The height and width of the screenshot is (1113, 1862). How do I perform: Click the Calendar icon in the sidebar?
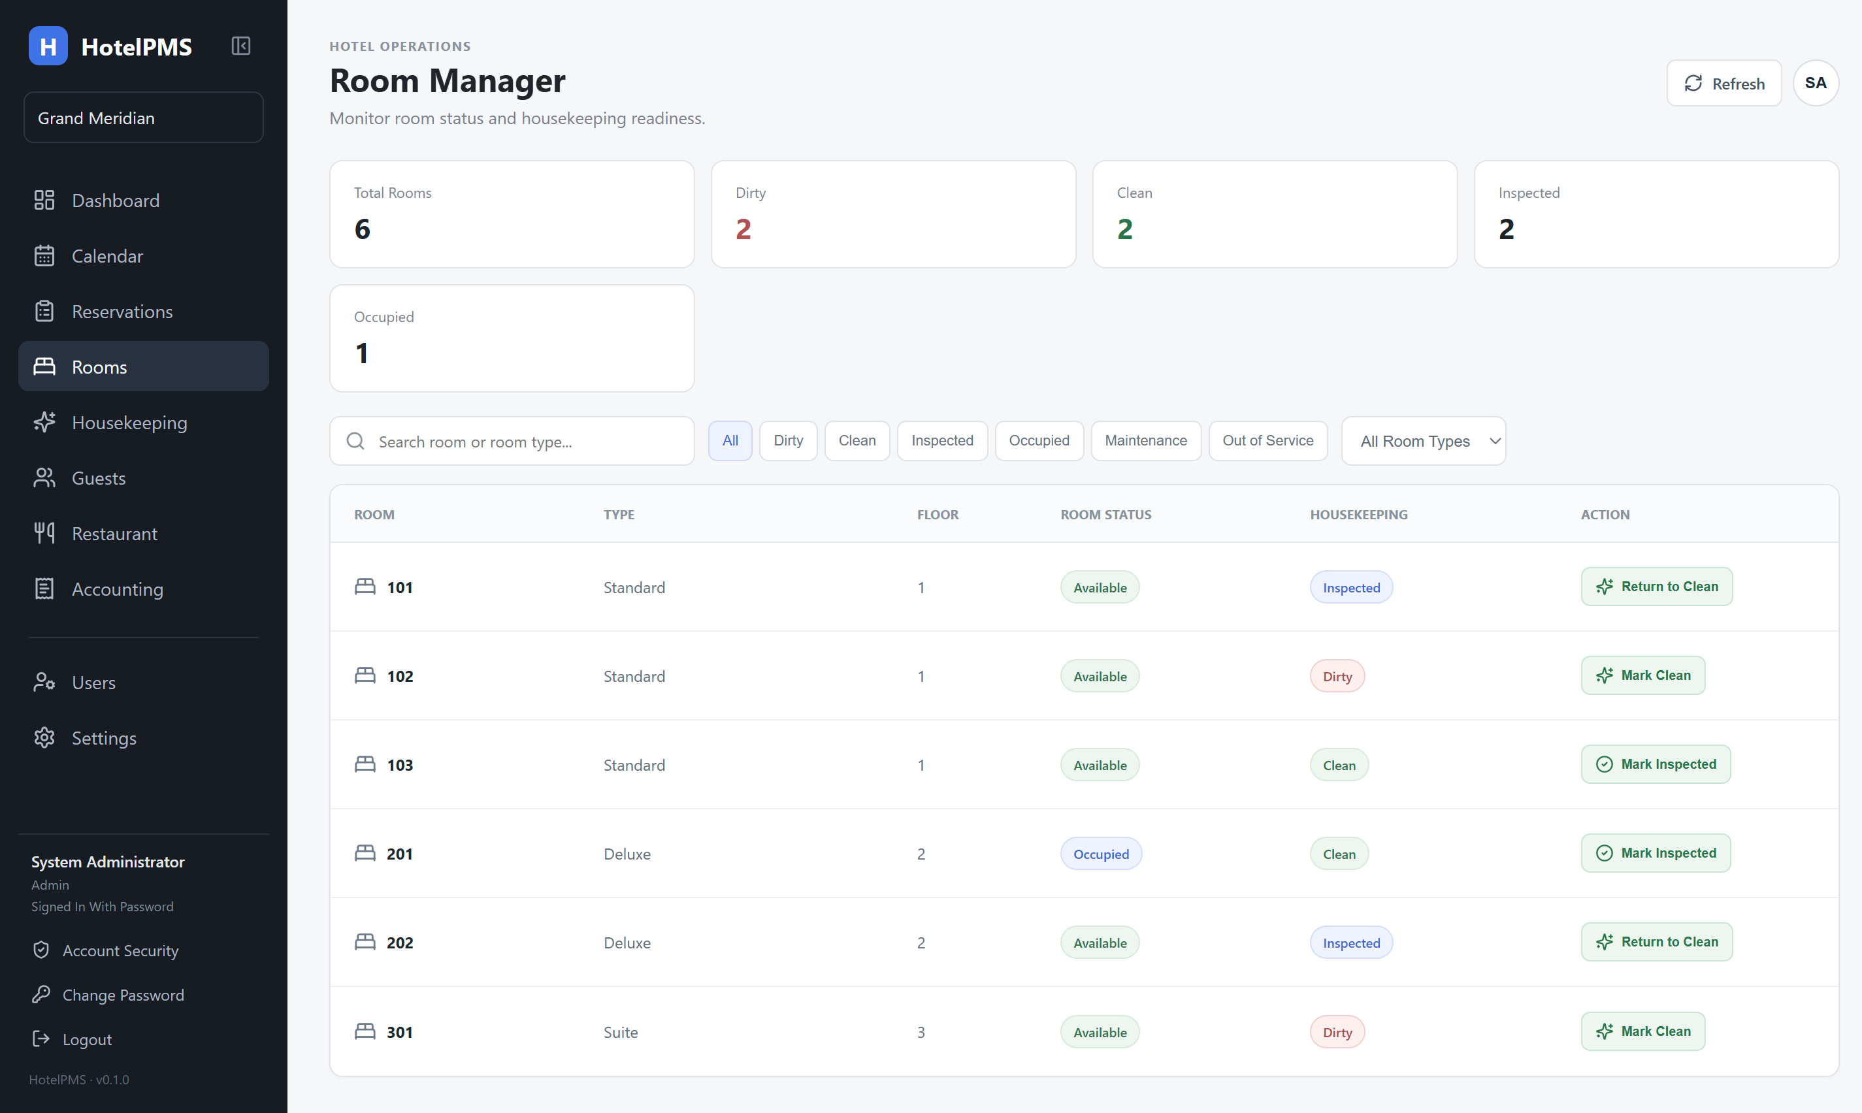point(44,256)
